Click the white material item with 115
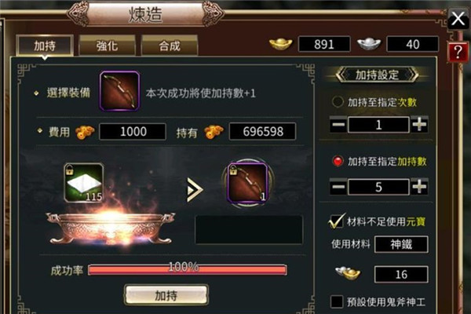Screen dimensions: 471x314 pos(84,182)
